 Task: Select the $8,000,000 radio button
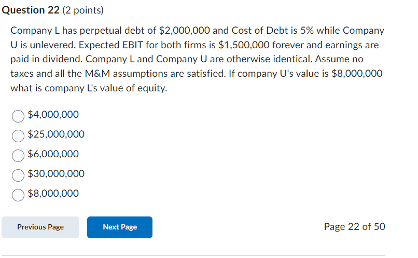coord(18,194)
